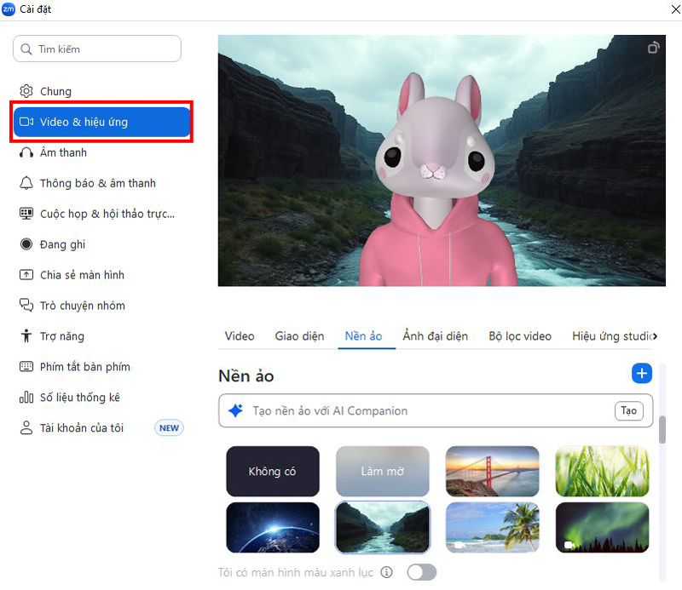This screenshot has width=682, height=590.
Task: Click the green screen info icon
Action: coord(386,572)
